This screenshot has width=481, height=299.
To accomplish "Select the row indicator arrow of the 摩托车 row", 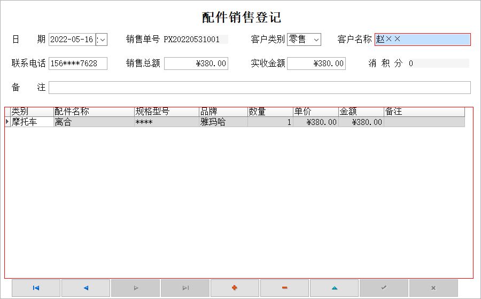I will tap(7, 122).
